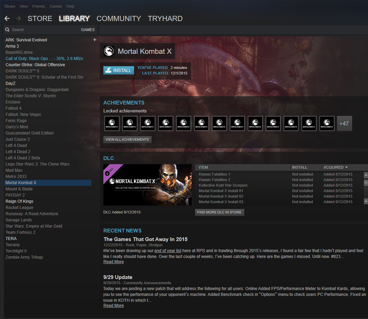Open the Steam menu
368x319 pixels.
pos(10,6)
